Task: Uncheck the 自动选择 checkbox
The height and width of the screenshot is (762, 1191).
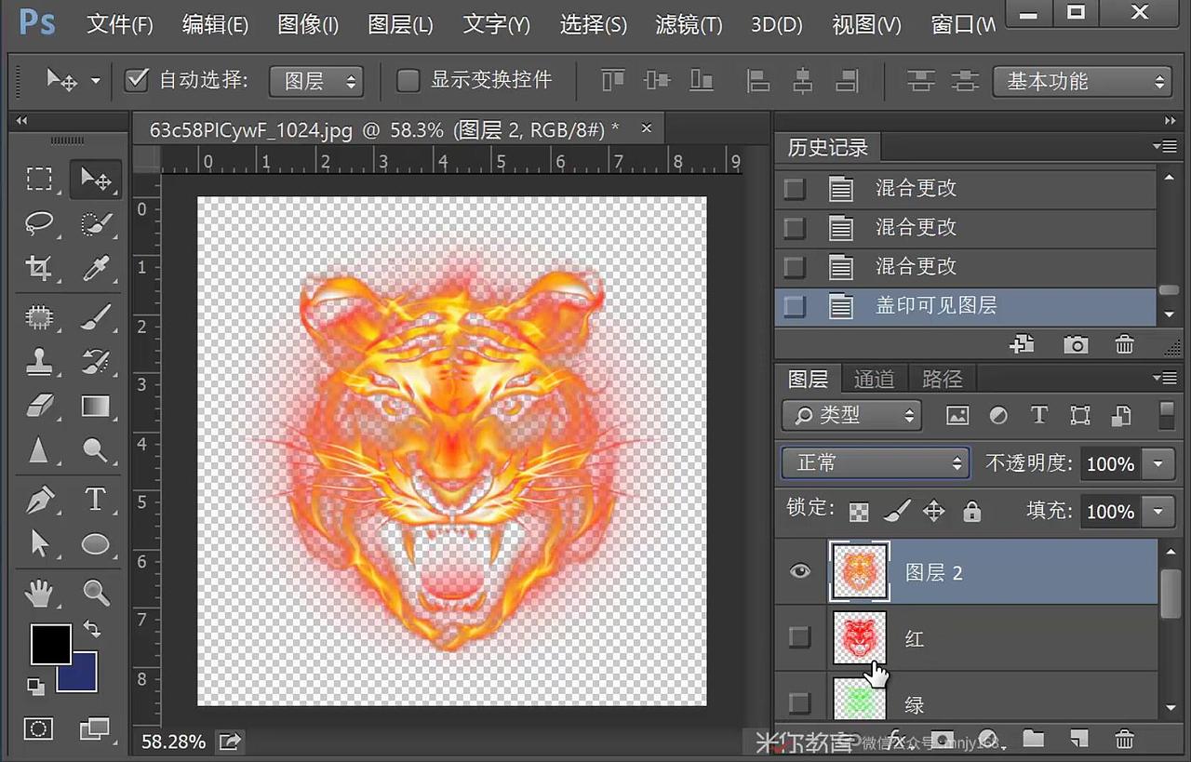Action: pos(137,80)
